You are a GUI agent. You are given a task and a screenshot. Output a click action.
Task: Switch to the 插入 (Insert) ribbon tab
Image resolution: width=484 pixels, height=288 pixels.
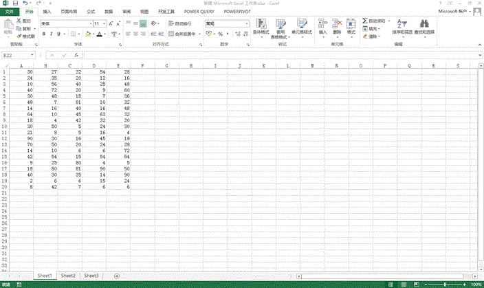point(47,12)
